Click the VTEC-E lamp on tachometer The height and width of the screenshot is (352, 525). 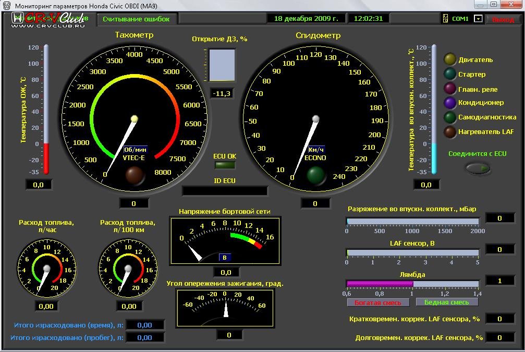point(136,175)
